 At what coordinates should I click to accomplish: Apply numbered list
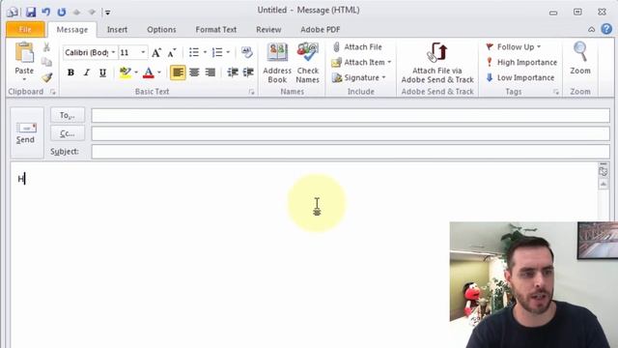coord(217,52)
